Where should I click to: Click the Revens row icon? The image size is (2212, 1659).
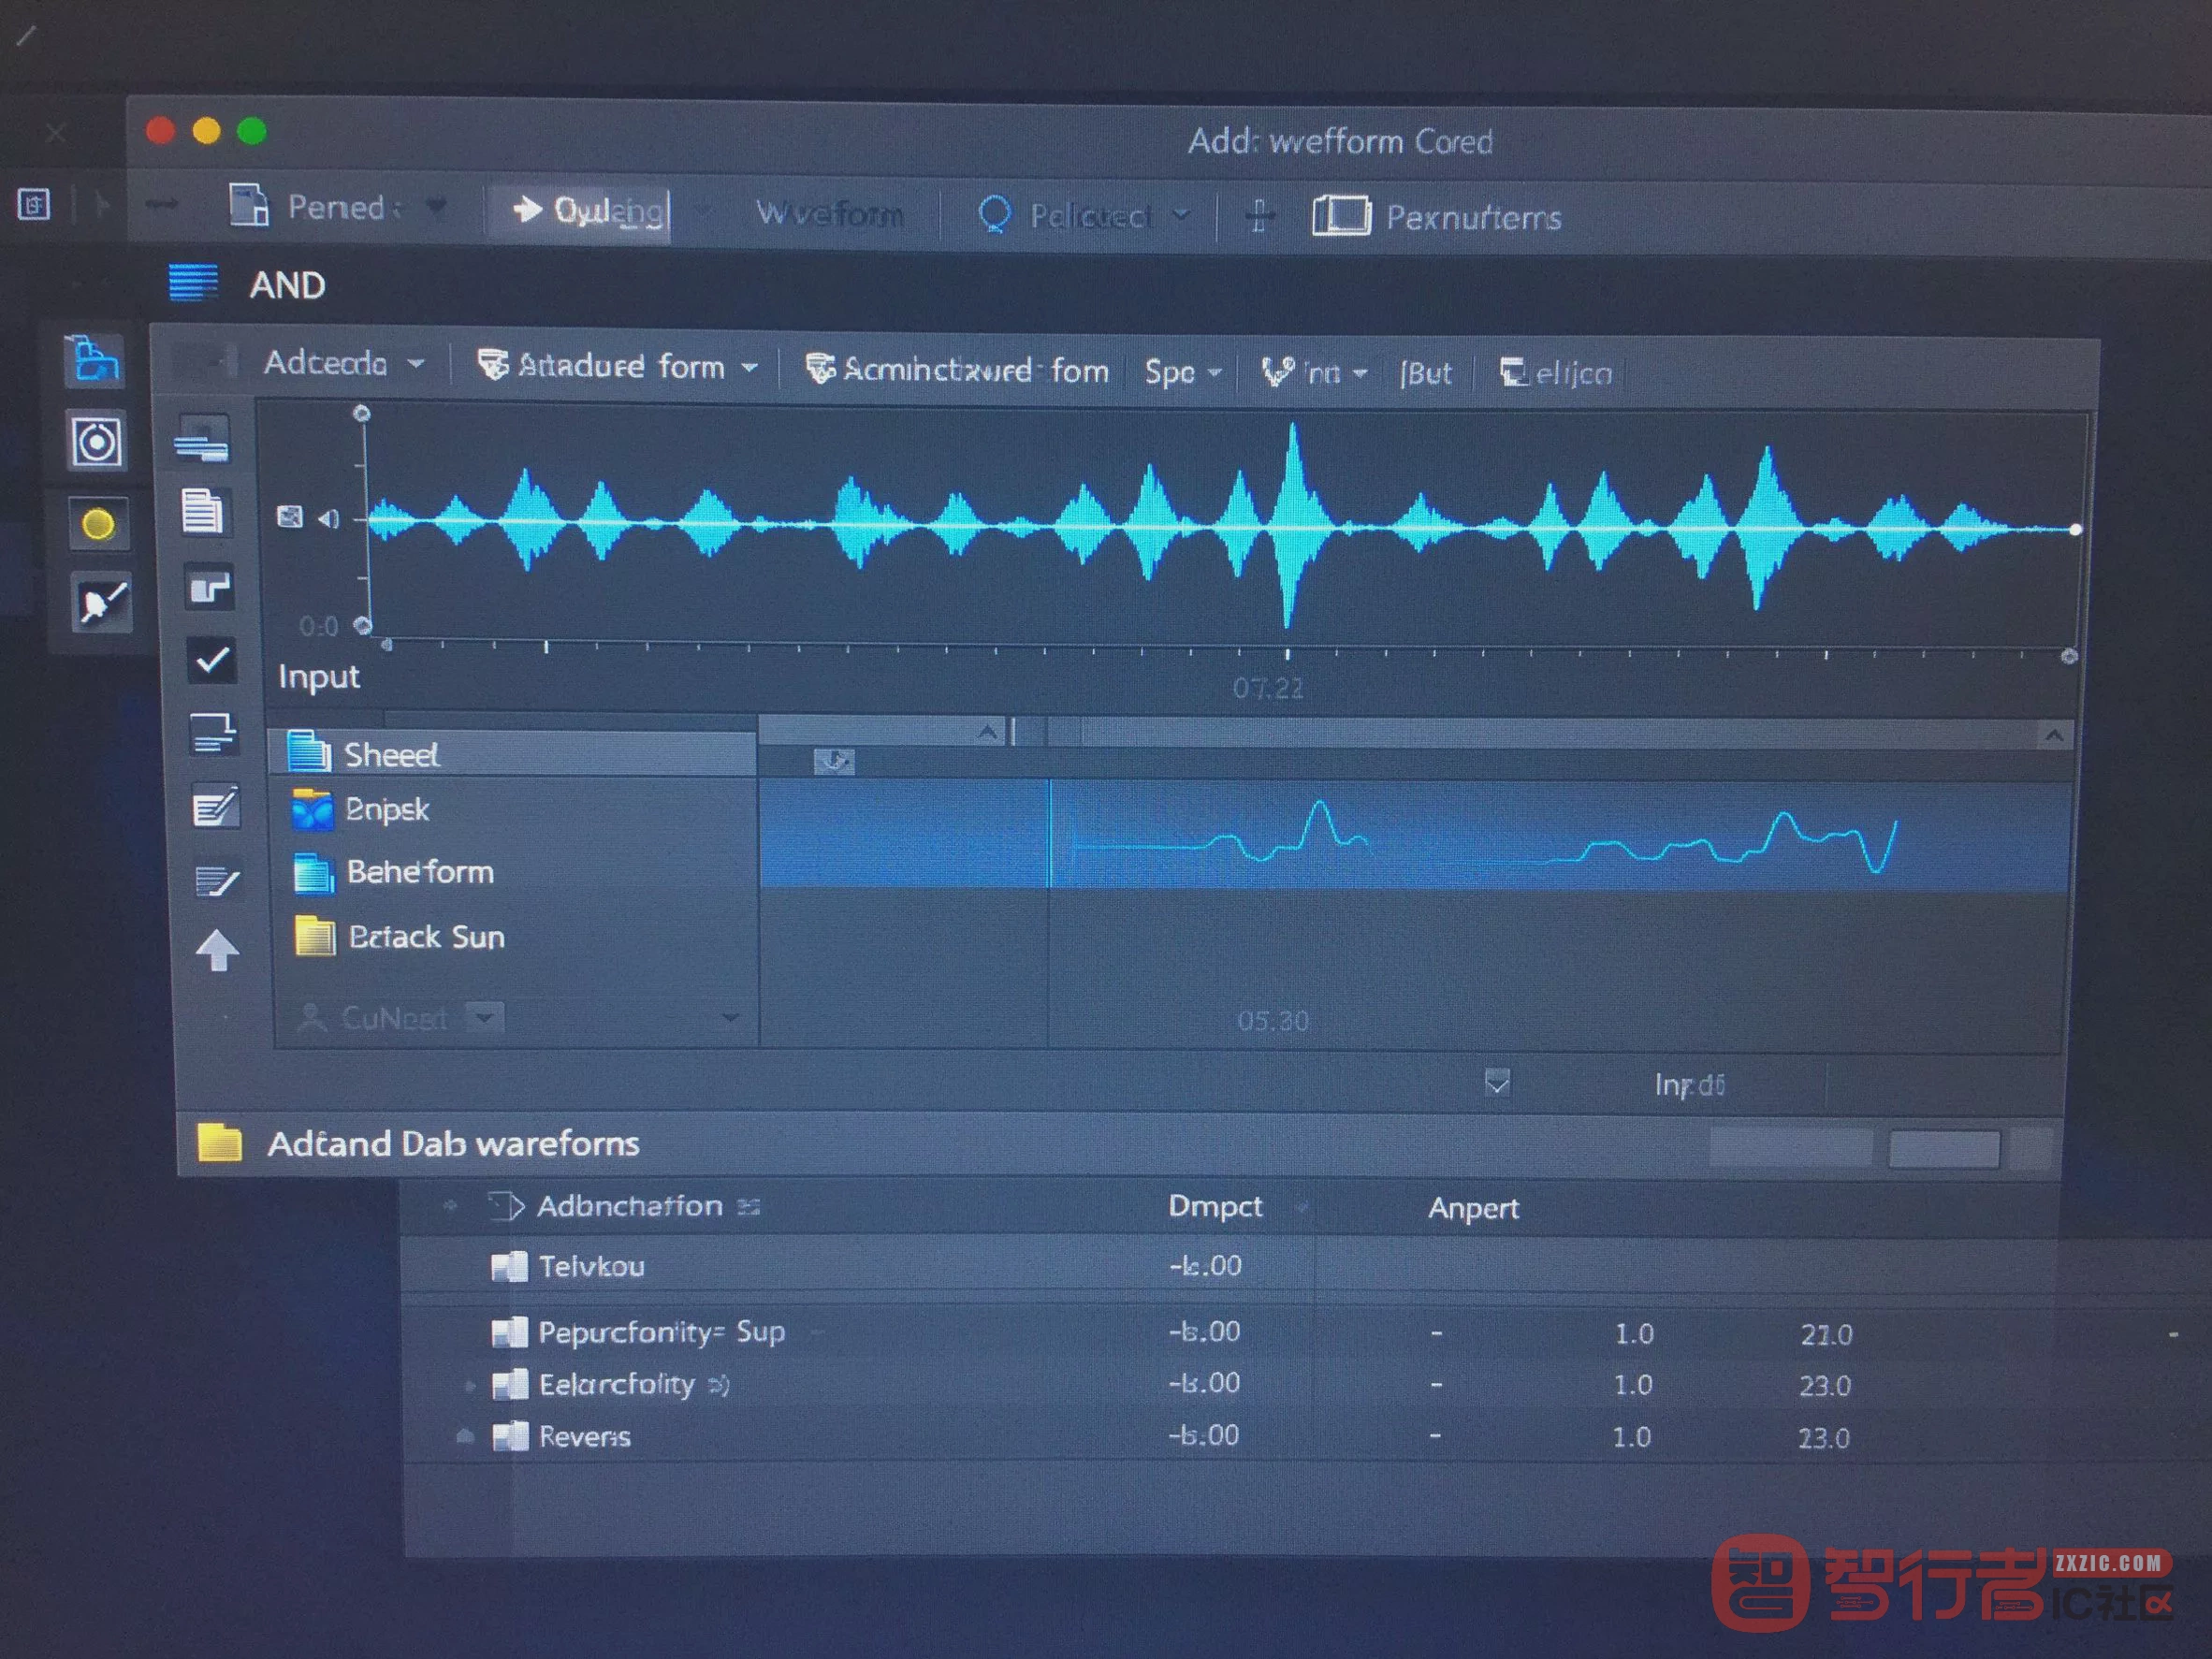[x=510, y=1436]
